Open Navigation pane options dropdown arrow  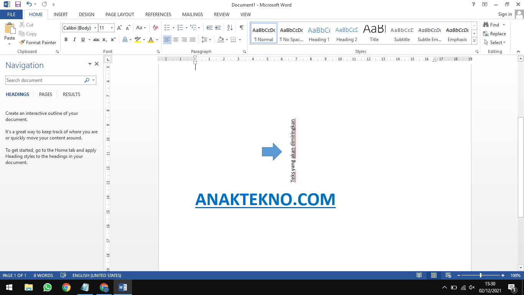coord(90,64)
